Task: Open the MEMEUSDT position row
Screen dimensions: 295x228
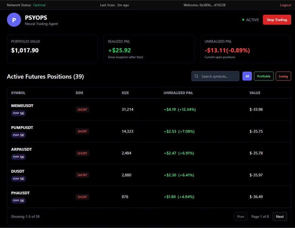Action: click(x=149, y=109)
